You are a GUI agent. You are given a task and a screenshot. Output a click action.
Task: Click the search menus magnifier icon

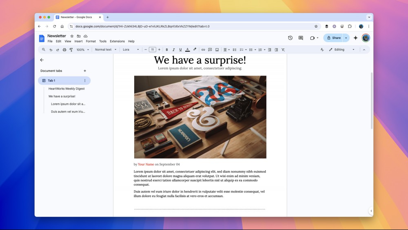(x=44, y=49)
